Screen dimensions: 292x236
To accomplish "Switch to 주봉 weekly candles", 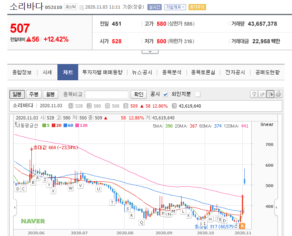I will (34, 94).
